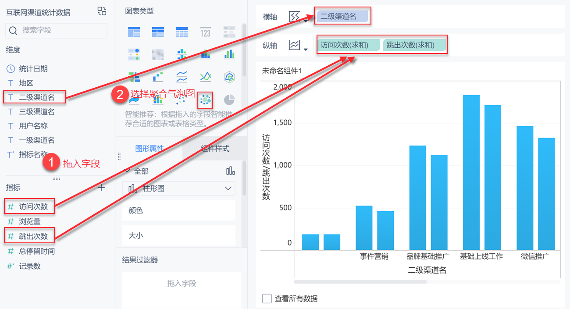Click the 访问次数(求和) pill in the 纵轴 bar
Viewport: 570px width, 309px height.
349,45
